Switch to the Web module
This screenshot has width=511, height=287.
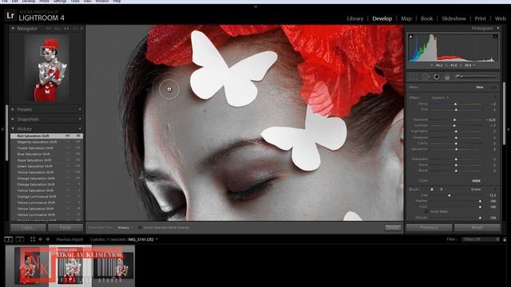tap(501, 18)
